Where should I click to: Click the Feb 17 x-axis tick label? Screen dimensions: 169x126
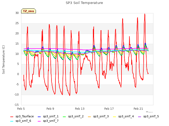[x=109, y=109]
